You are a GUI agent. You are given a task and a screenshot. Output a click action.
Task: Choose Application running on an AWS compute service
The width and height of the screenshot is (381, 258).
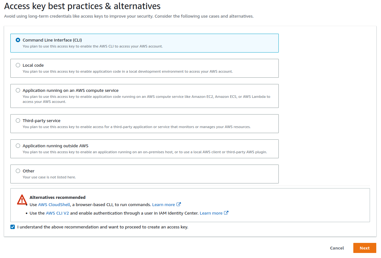click(x=18, y=90)
